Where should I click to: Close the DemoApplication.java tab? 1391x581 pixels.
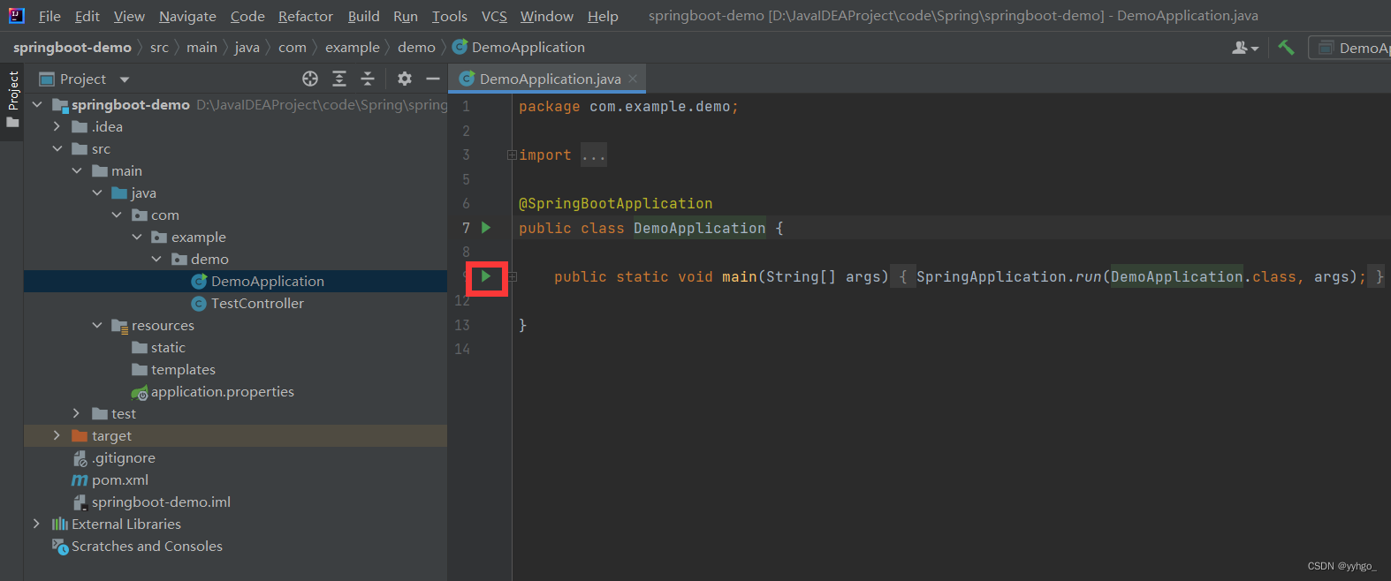pyautogui.click(x=633, y=79)
